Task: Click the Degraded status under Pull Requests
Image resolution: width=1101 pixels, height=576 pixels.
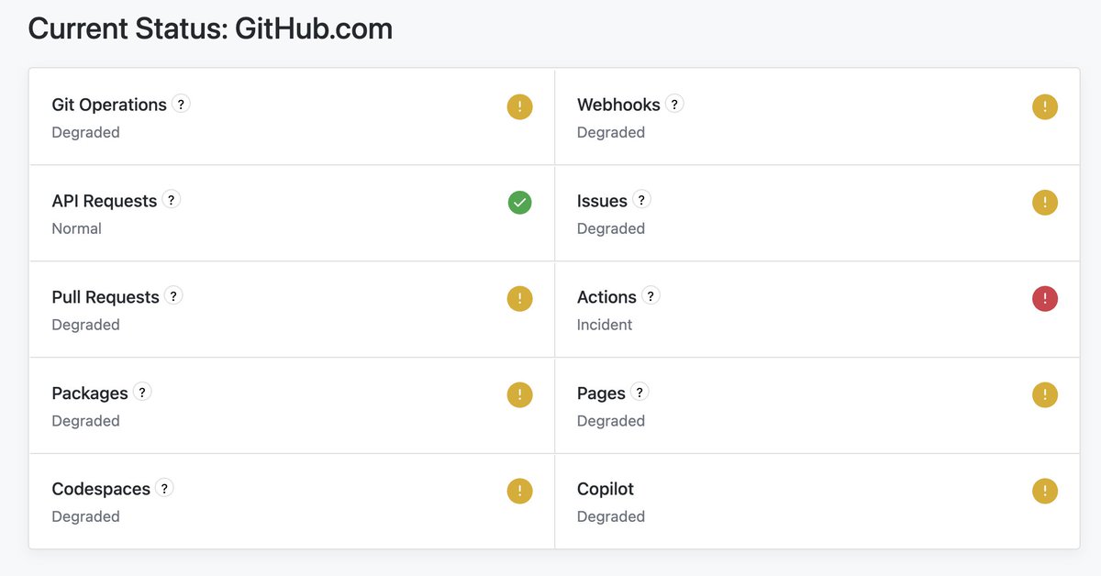Action: [x=85, y=325]
